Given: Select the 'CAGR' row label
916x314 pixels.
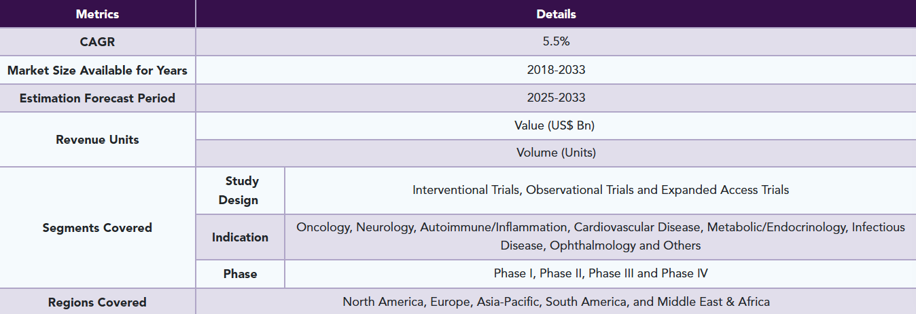Looking at the screenshot, I should [97, 42].
